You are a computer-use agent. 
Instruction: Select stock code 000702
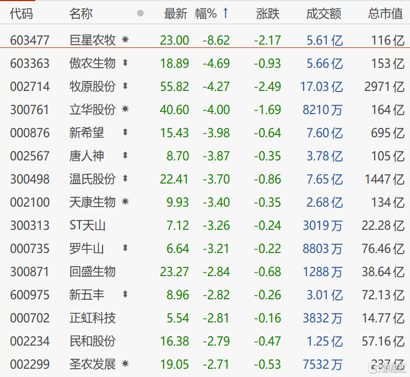coord(30,318)
